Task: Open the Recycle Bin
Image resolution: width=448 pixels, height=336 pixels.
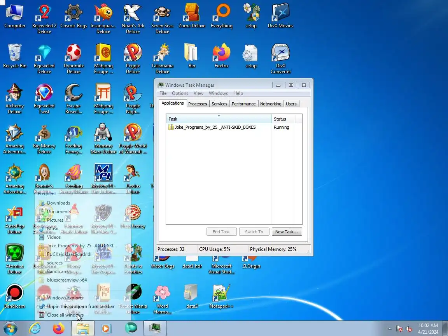Action: [x=14, y=56]
